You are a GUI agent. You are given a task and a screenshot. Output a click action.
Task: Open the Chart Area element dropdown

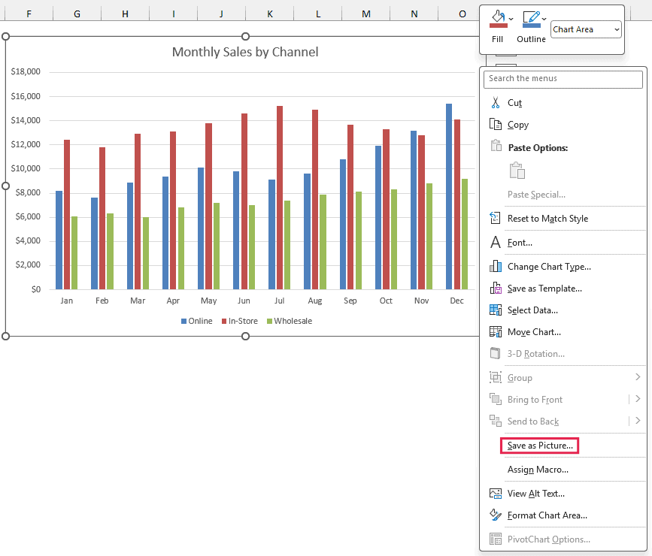[x=587, y=29]
